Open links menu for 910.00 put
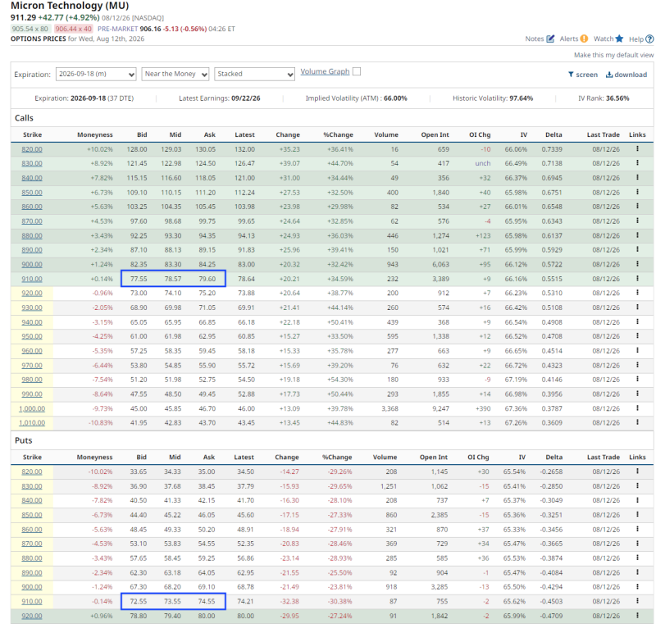The height and width of the screenshot is (624, 656). (638, 601)
